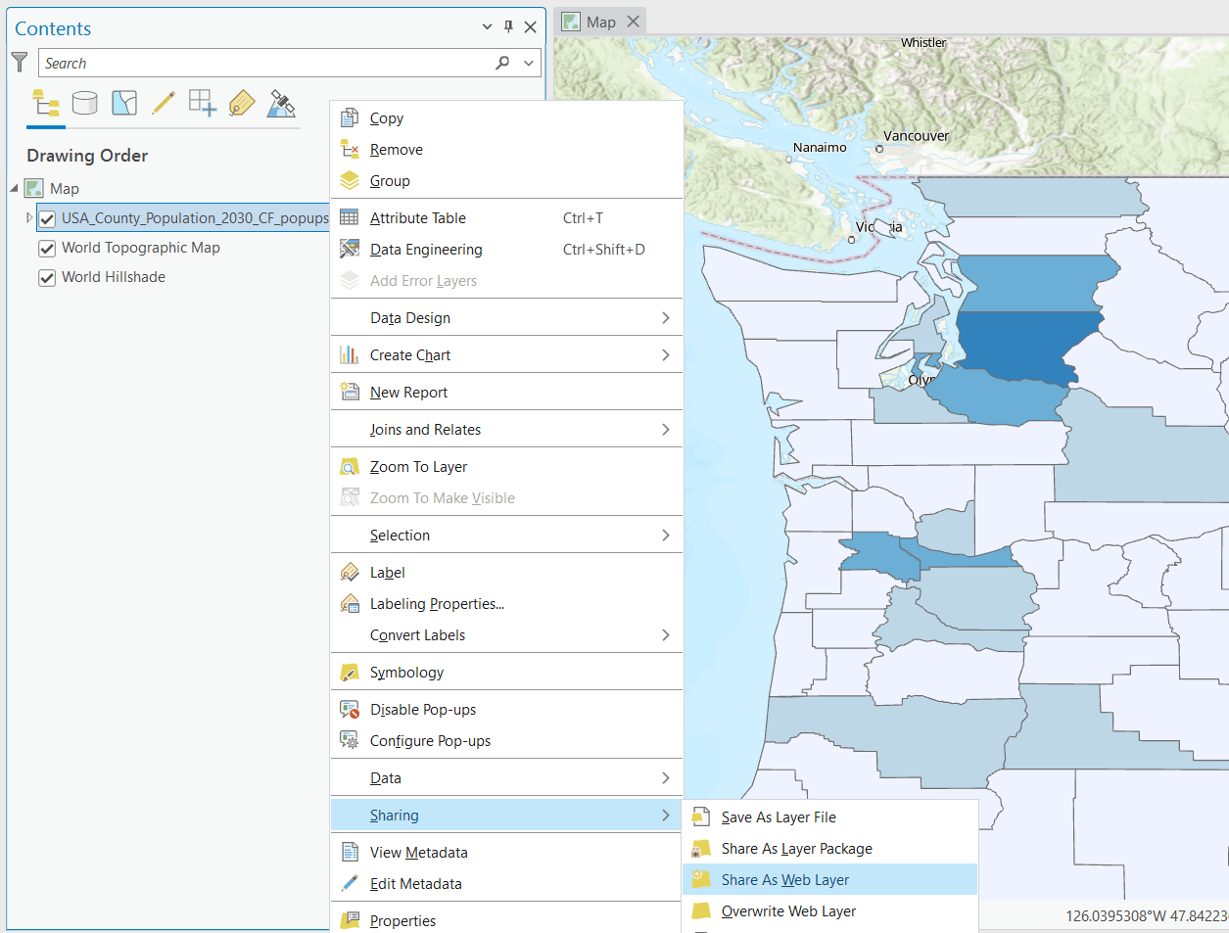Viewport: 1229px width, 933px height.
Task: Choose View Metadata
Action: click(506, 852)
